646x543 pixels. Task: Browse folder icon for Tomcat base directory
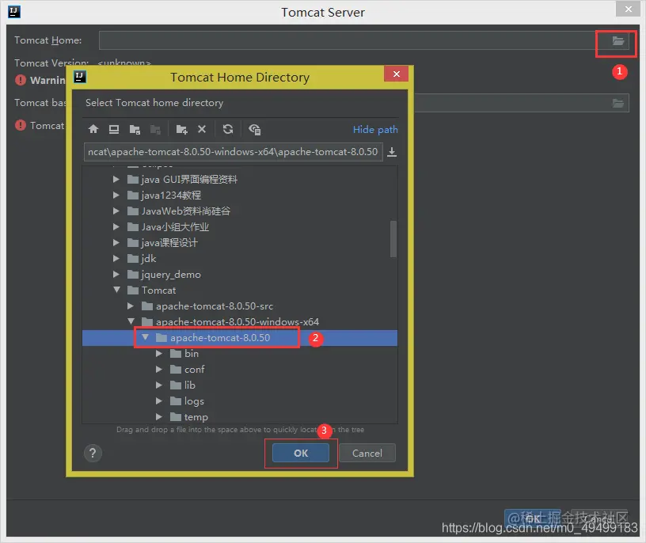(x=617, y=103)
